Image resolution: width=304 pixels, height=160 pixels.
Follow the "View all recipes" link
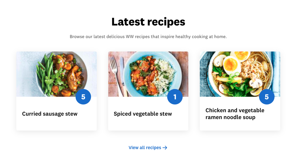(145, 148)
